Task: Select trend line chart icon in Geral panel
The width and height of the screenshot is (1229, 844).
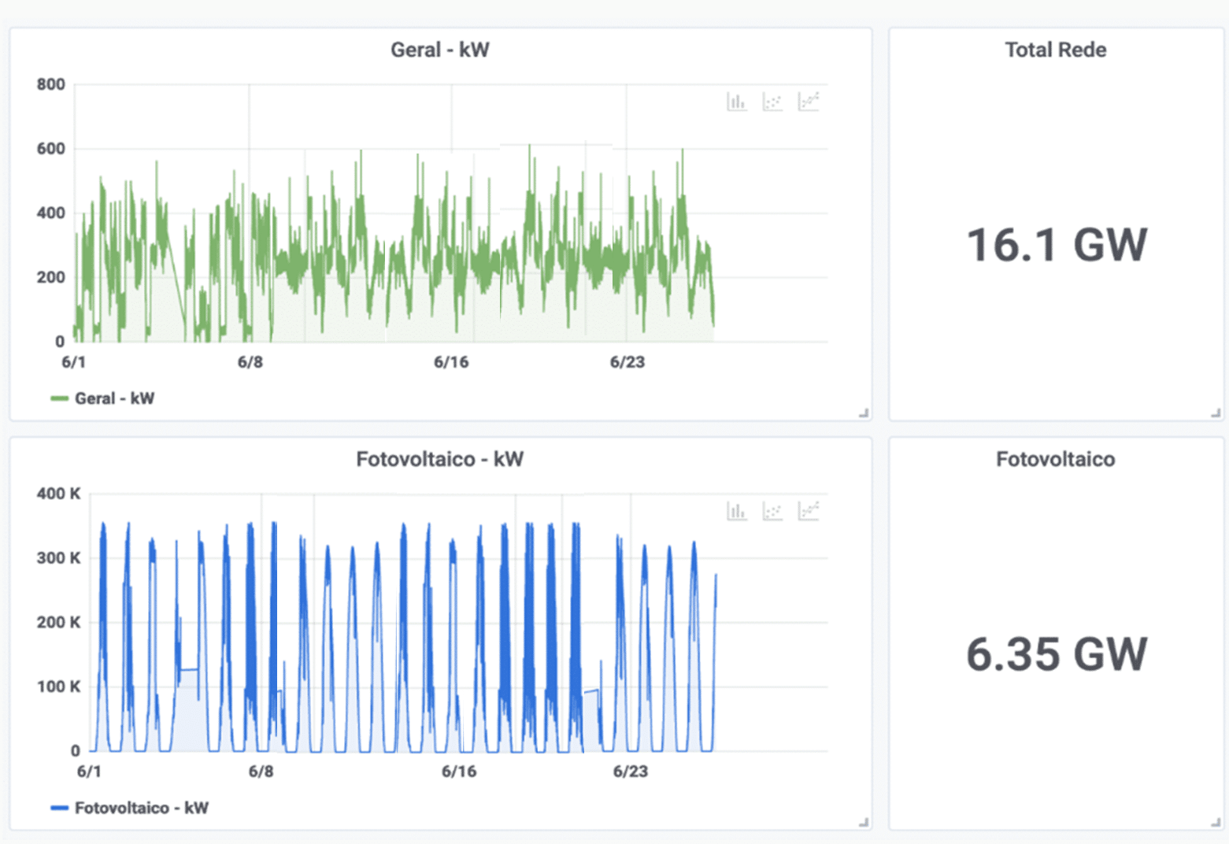Action: [809, 102]
